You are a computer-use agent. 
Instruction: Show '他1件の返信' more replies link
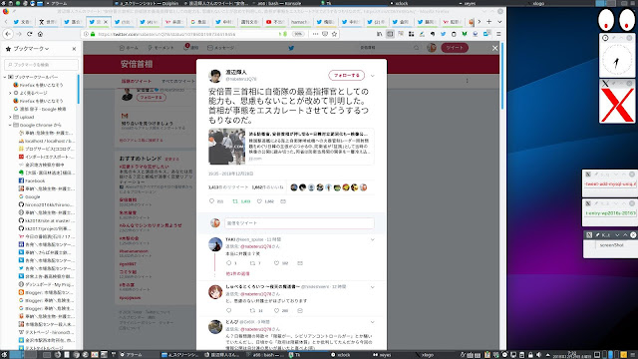237,273
